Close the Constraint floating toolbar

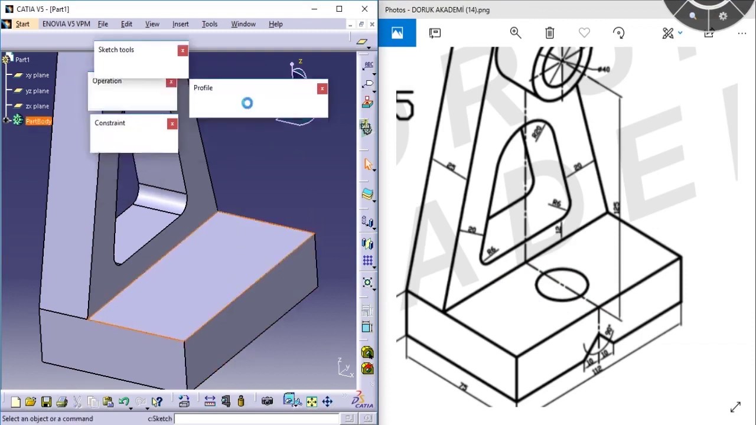pos(172,123)
